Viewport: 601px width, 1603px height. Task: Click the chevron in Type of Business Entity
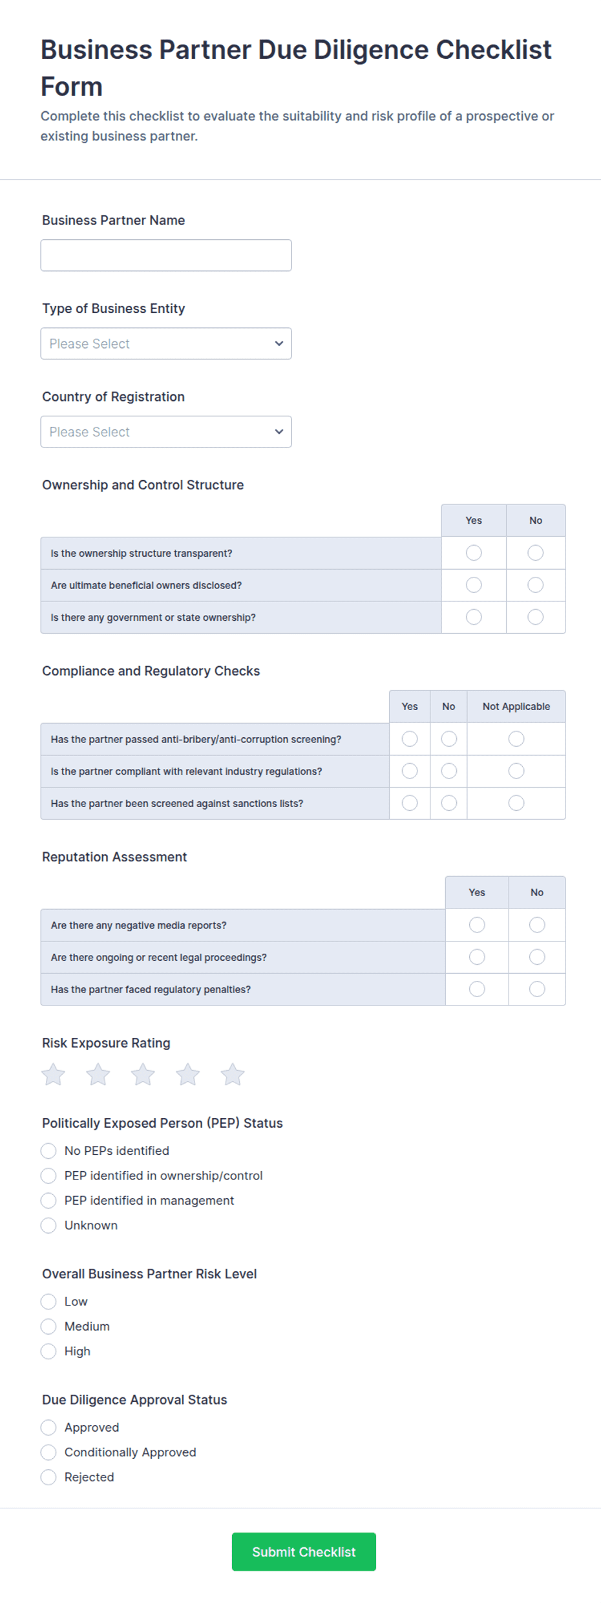(x=279, y=343)
